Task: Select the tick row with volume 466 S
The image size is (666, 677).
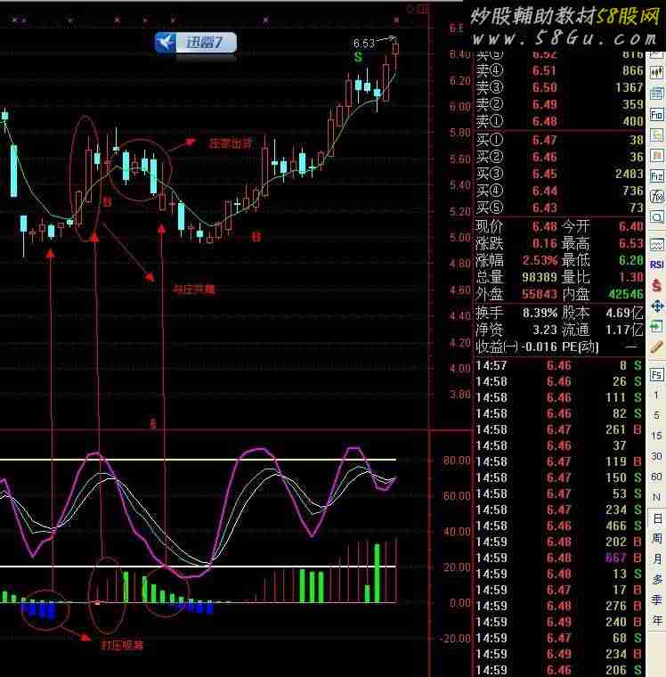Action: (558, 526)
